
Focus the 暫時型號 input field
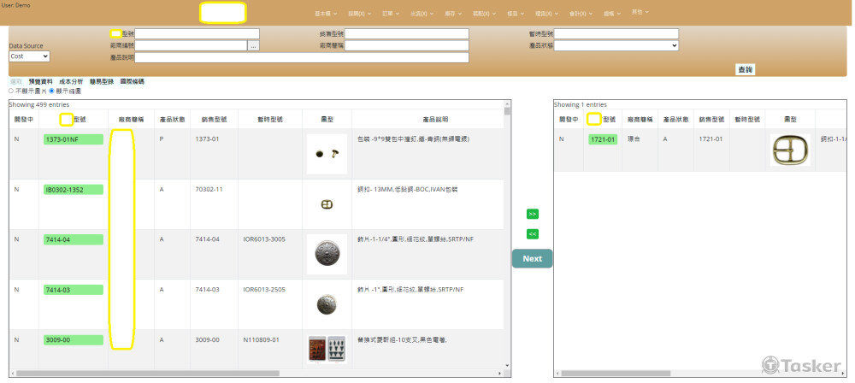pyautogui.click(x=616, y=34)
